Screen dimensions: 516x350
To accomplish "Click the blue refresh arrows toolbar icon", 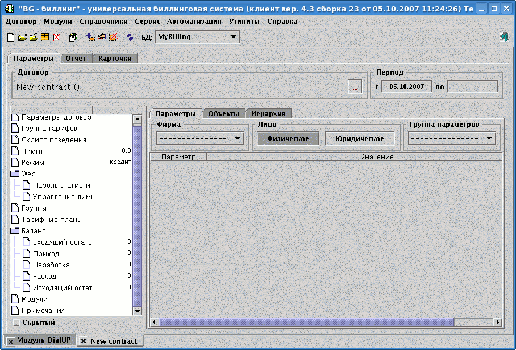I will tap(130, 37).
